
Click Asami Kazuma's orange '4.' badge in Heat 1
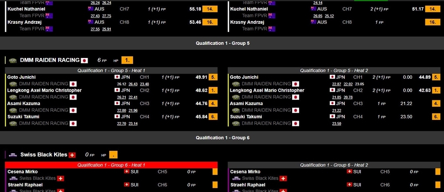(x=213, y=103)
